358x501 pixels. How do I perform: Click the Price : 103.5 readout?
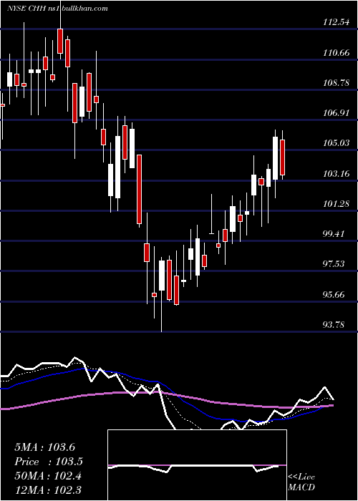(x=49, y=462)
